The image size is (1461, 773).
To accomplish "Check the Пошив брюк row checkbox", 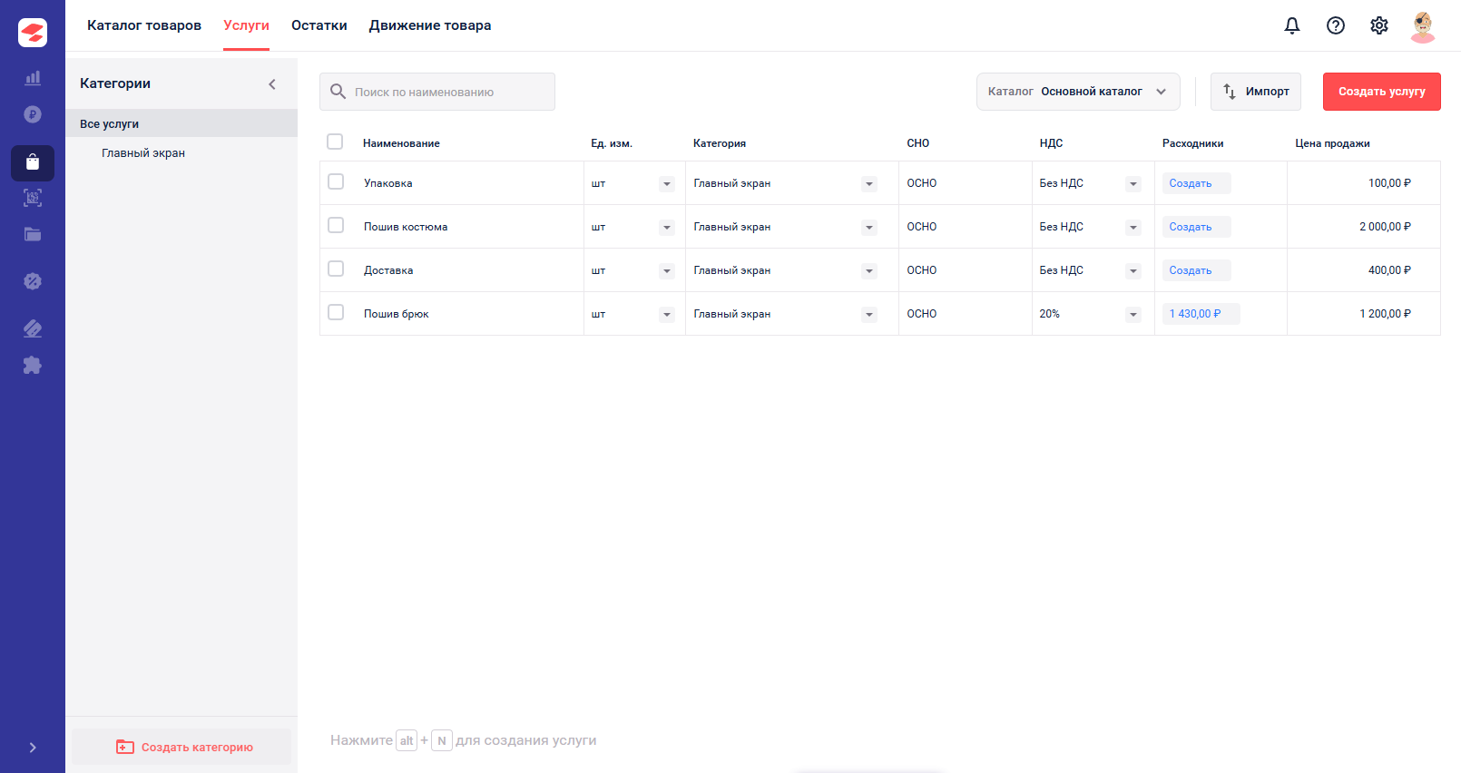I will (x=336, y=312).
